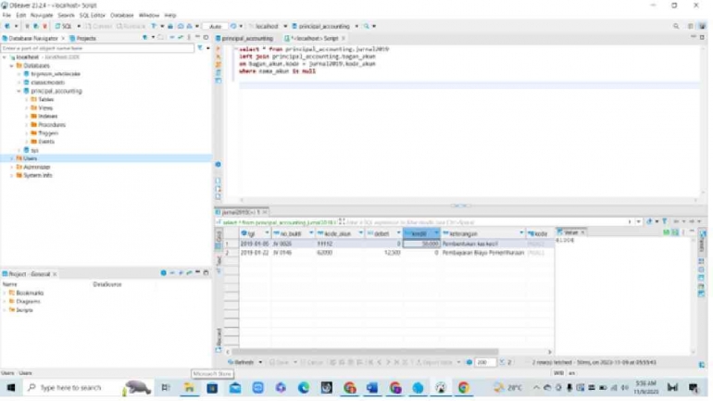The width and height of the screenshot is (713, 401).
Task: Click the volume icon in system tray
Action: coord(625,388)
